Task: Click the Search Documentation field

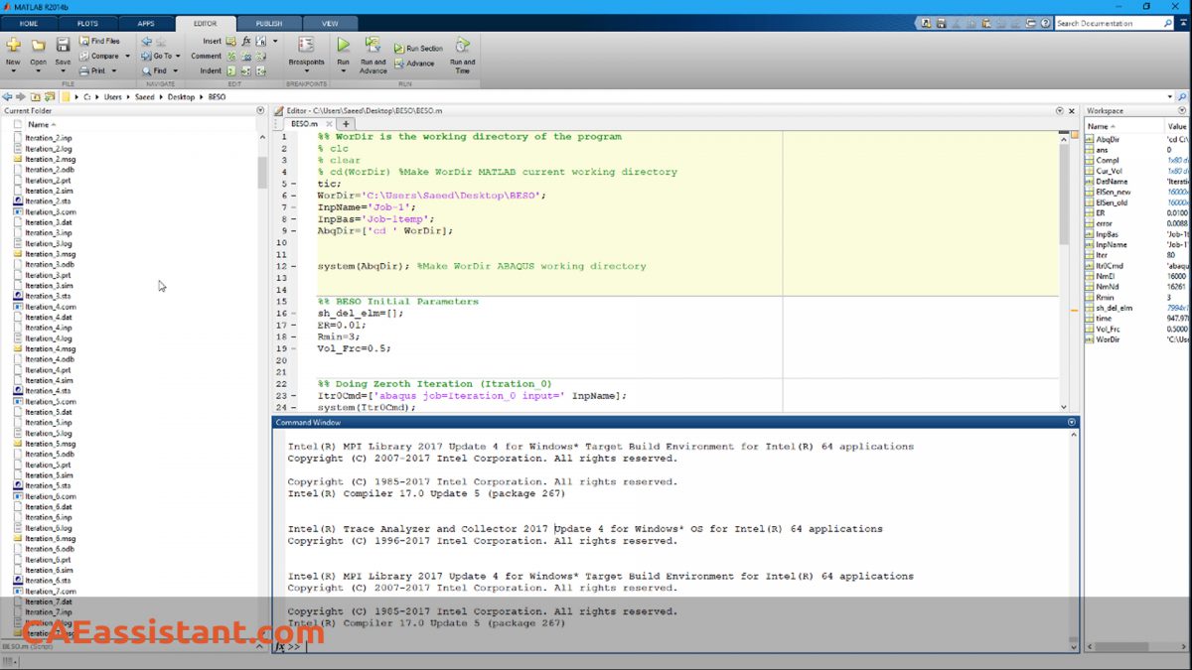Action: pos(1116,22)
